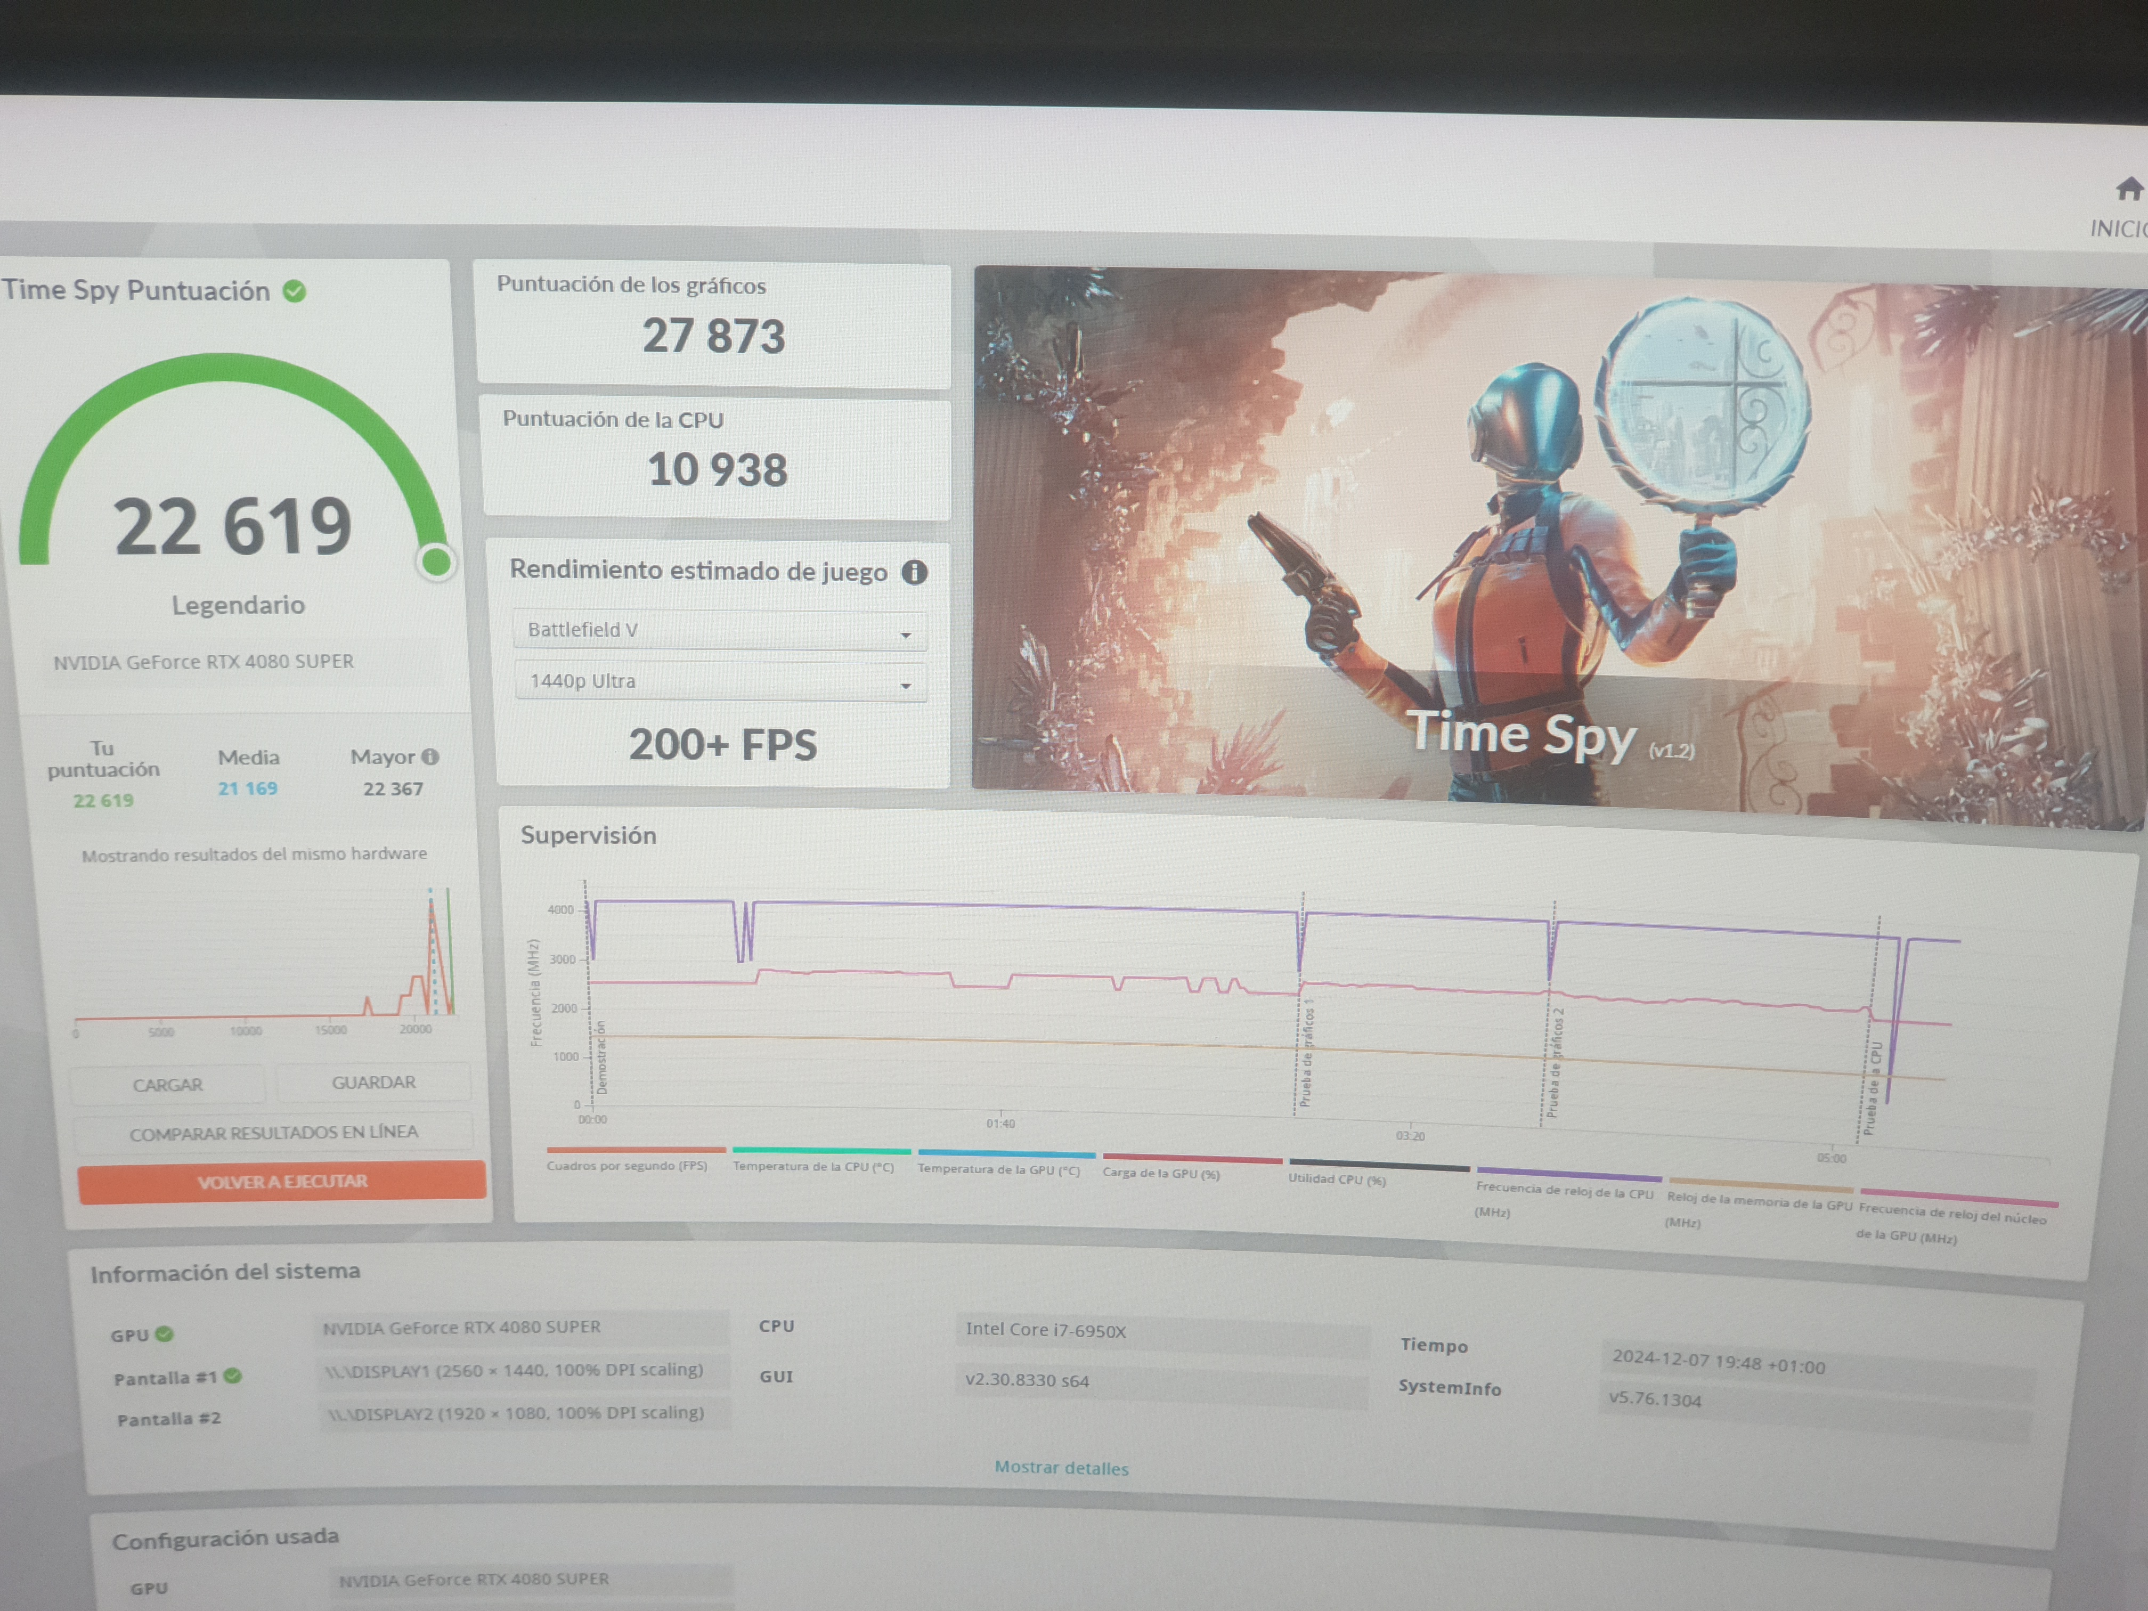Click the Prueba de la CPU chart marker

click(x=1873, y=1088)
